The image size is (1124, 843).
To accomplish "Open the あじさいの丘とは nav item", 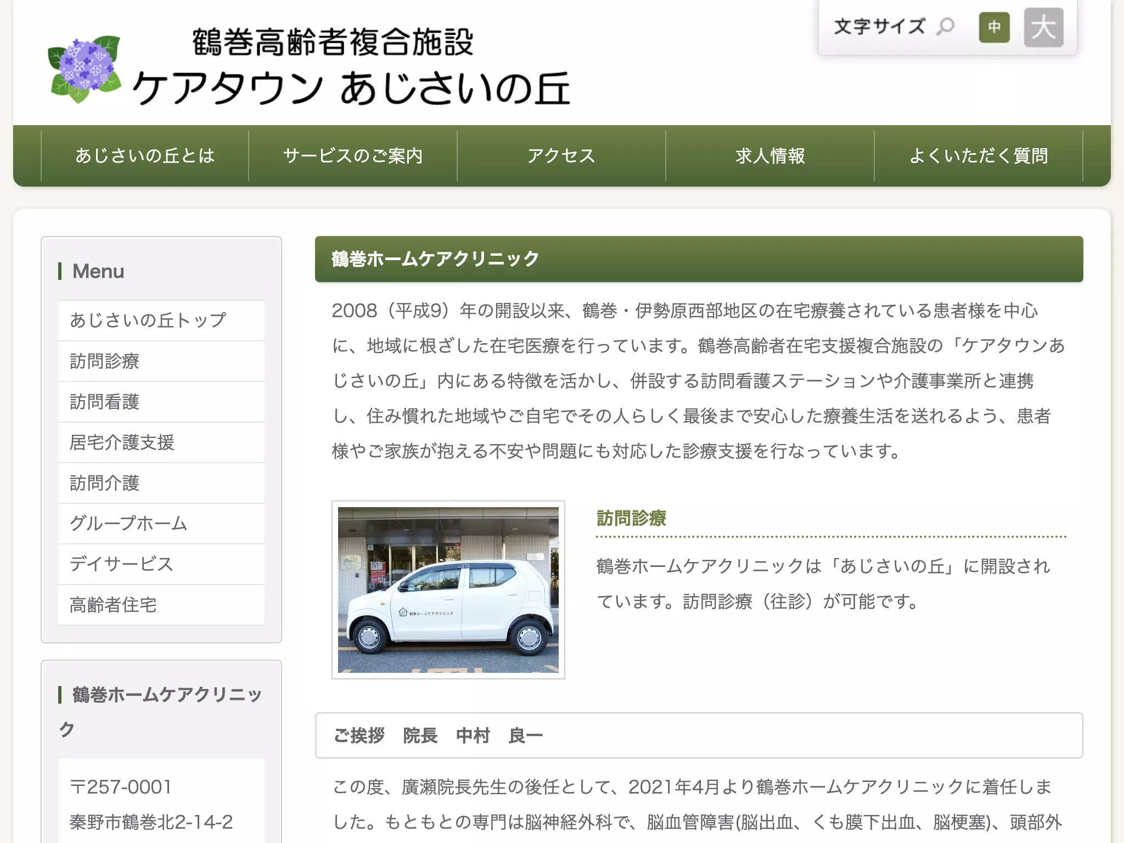I will tap(145, 156).
